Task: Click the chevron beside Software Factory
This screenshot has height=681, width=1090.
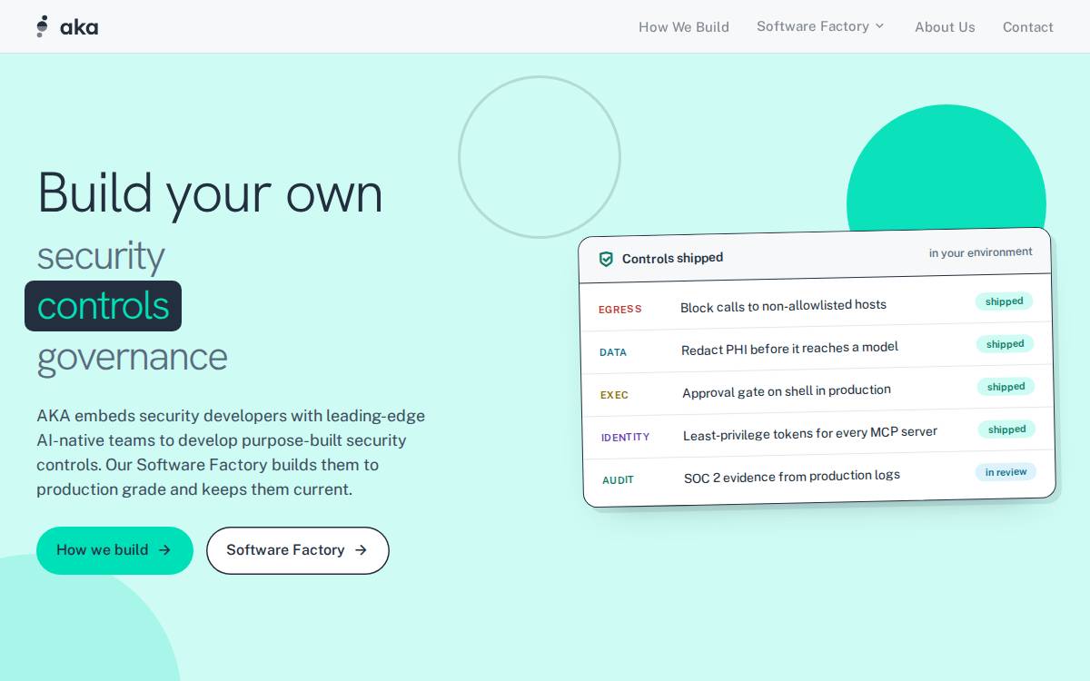Action: coord(879,26)
